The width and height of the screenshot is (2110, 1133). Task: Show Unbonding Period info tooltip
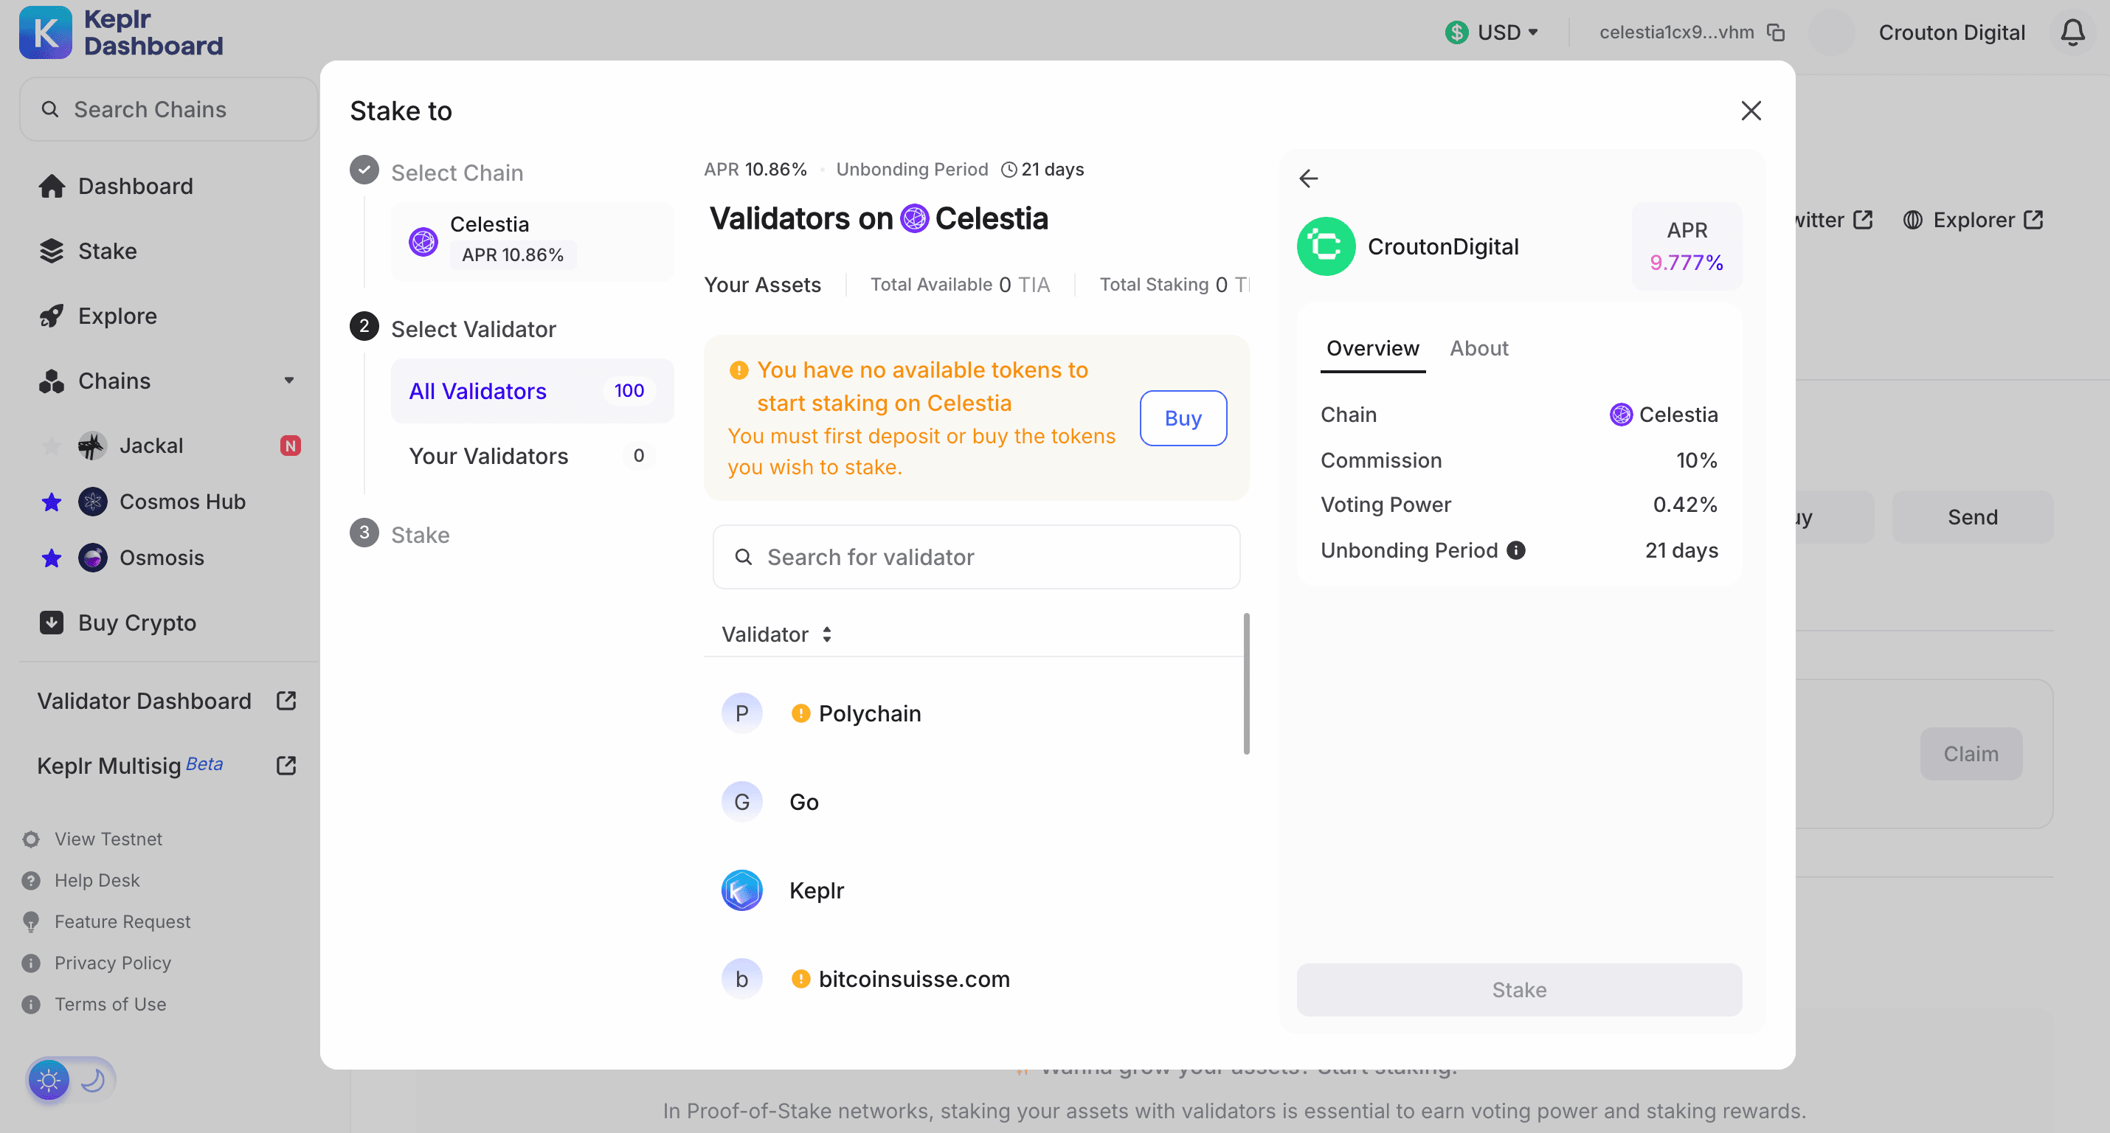(x=1516, y=550)
